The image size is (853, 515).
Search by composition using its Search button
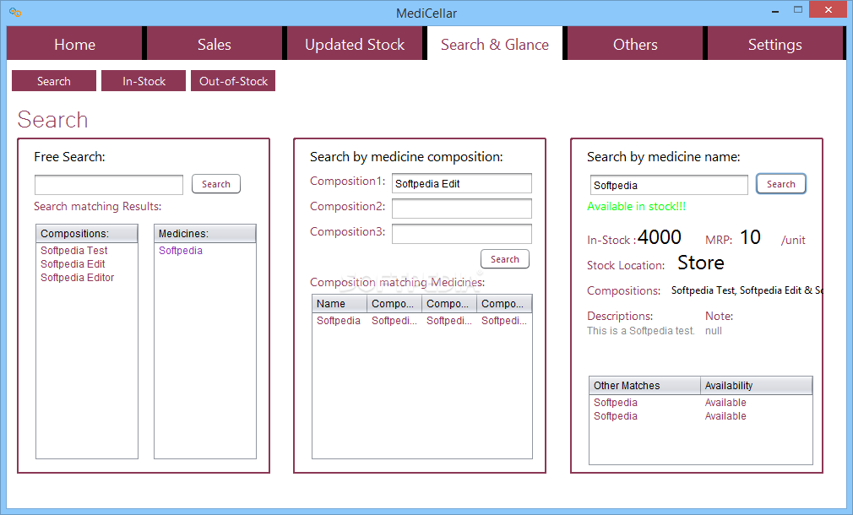point(505,259)
